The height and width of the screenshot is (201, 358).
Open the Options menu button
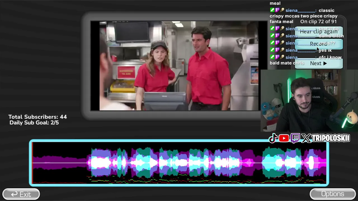click(x=333, y=194)
